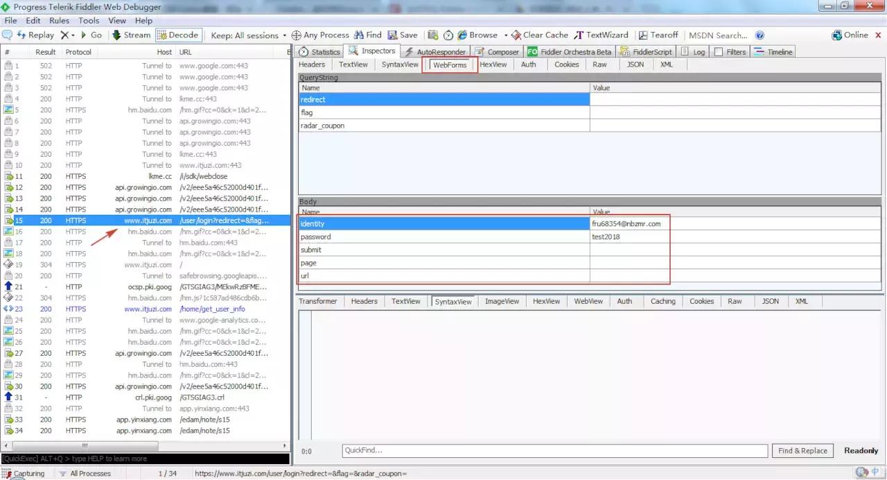The width and height of the screenshot is (887, 480).
Task: Save sessions using the toolbar Save icon
Action: pos(403,35)
